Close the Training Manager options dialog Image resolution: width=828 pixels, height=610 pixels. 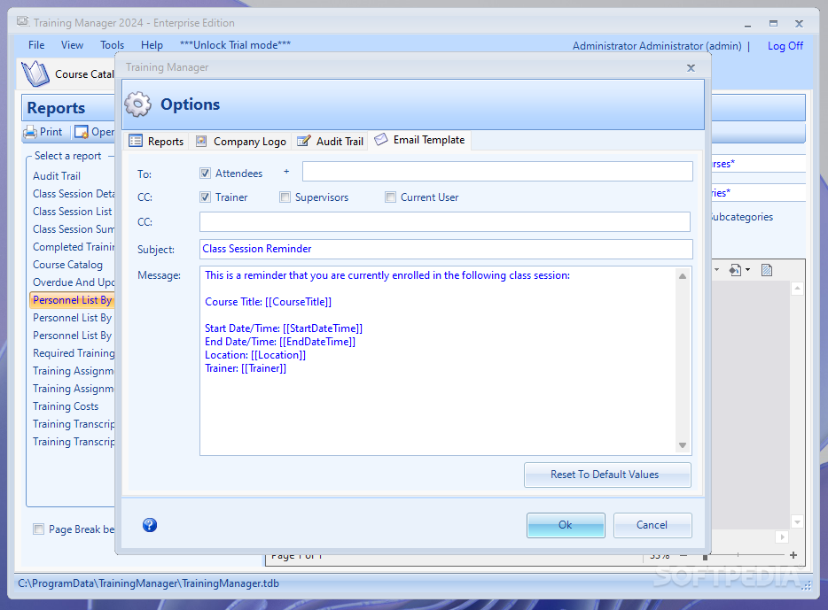691,67
